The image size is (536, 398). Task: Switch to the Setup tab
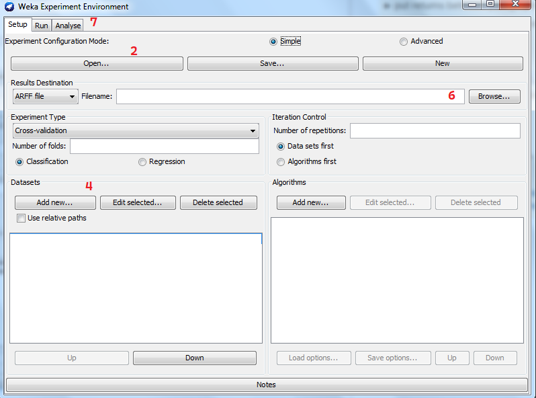coord(17,25)
